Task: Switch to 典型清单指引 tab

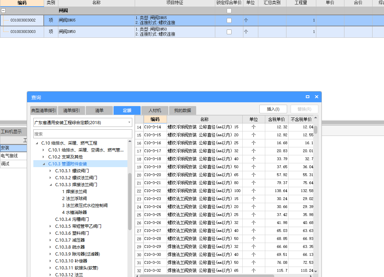Action: 44,111
